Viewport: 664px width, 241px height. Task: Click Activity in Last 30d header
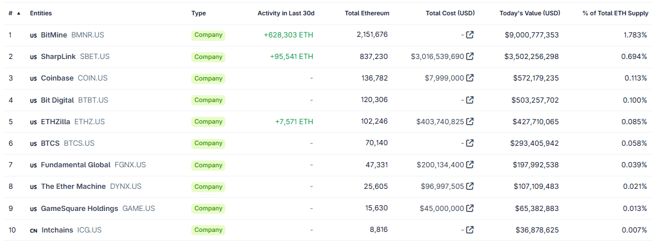pyautogui.click(x=285, y=13)
